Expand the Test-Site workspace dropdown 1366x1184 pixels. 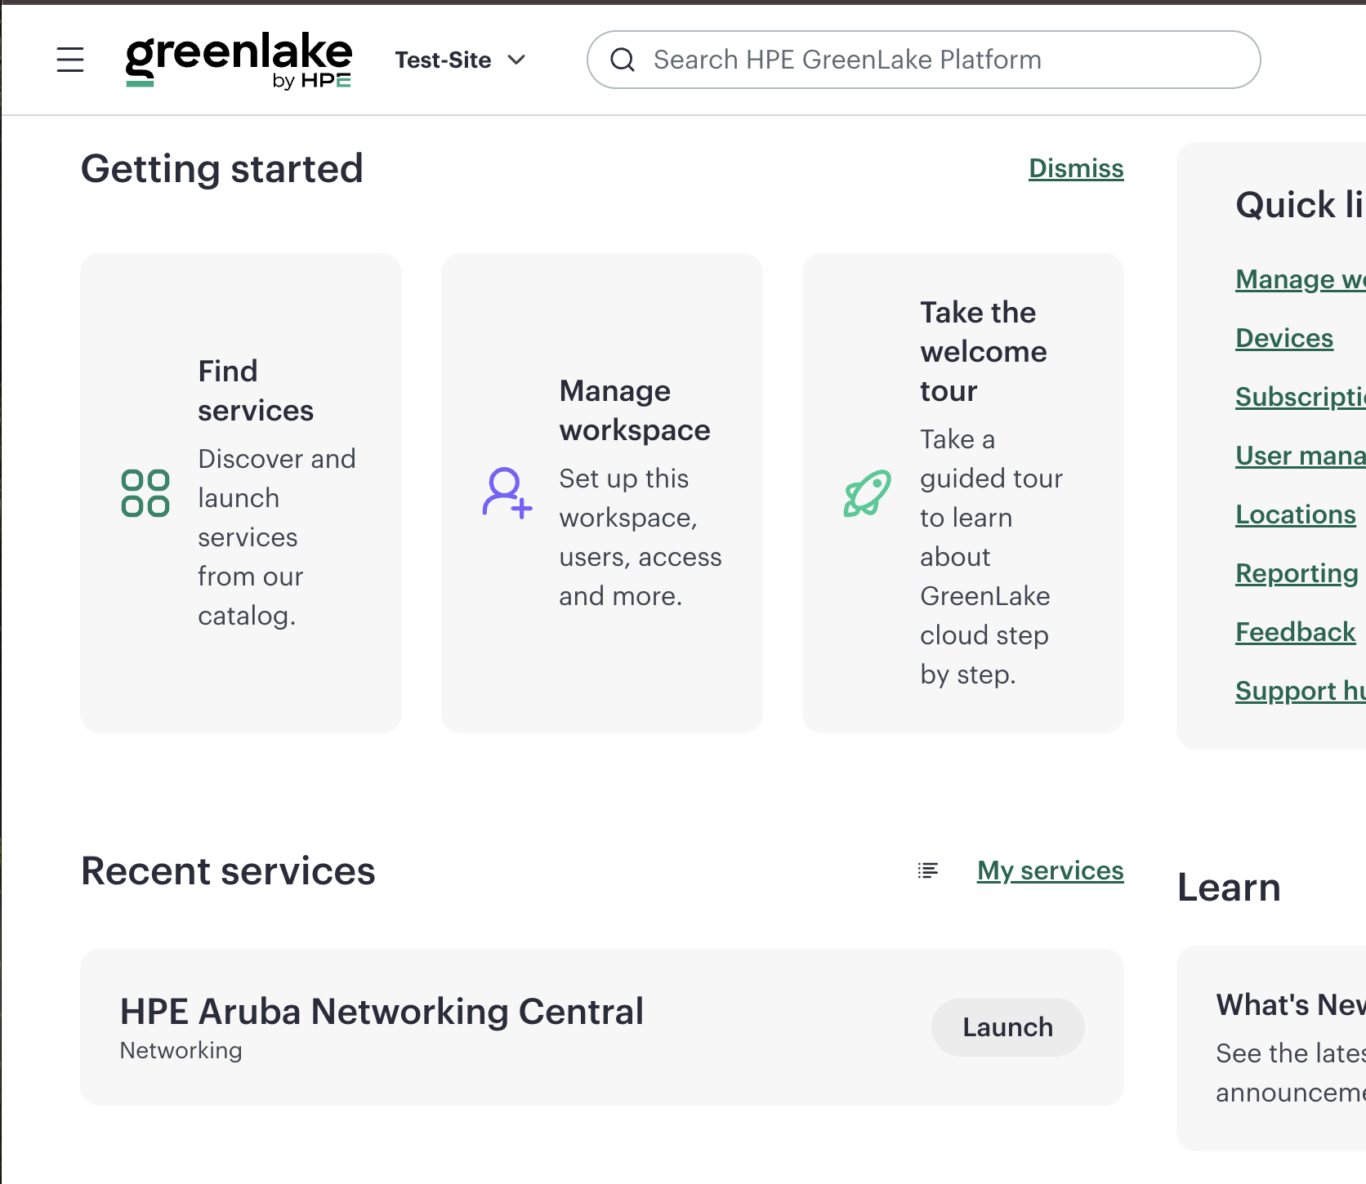tap(461, 60)
